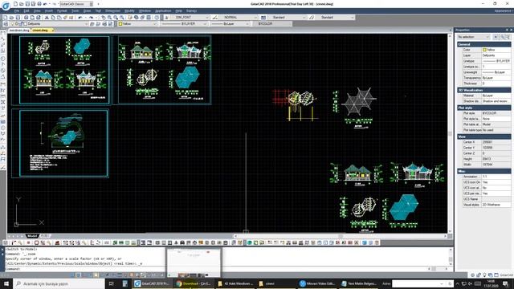514x289 pixels.
Task: Click the Zoom Realtime magnifier icon
Action: [x=109, y=18]
